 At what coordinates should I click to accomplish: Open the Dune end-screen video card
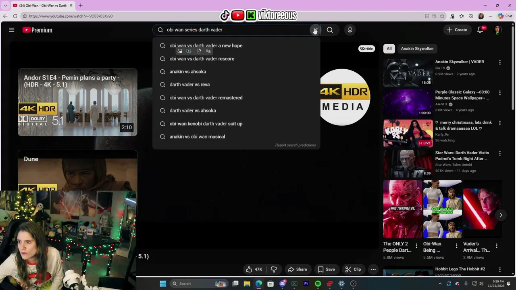click(x=77, y=171)
